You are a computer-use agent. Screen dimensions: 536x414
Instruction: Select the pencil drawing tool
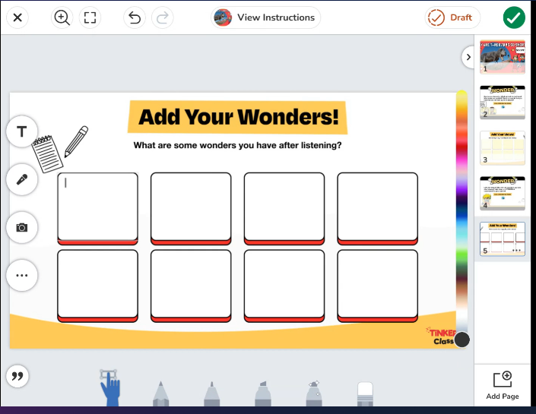[160, 393]
